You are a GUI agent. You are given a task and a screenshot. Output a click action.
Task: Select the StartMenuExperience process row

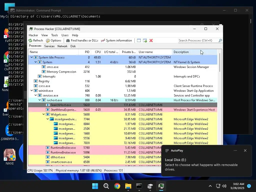click(122, 109)
